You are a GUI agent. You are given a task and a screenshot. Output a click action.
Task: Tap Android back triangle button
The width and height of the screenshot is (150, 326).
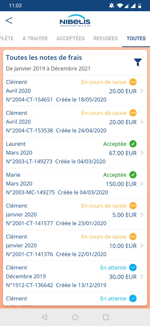pyautogui.click(x=44, y=317)
